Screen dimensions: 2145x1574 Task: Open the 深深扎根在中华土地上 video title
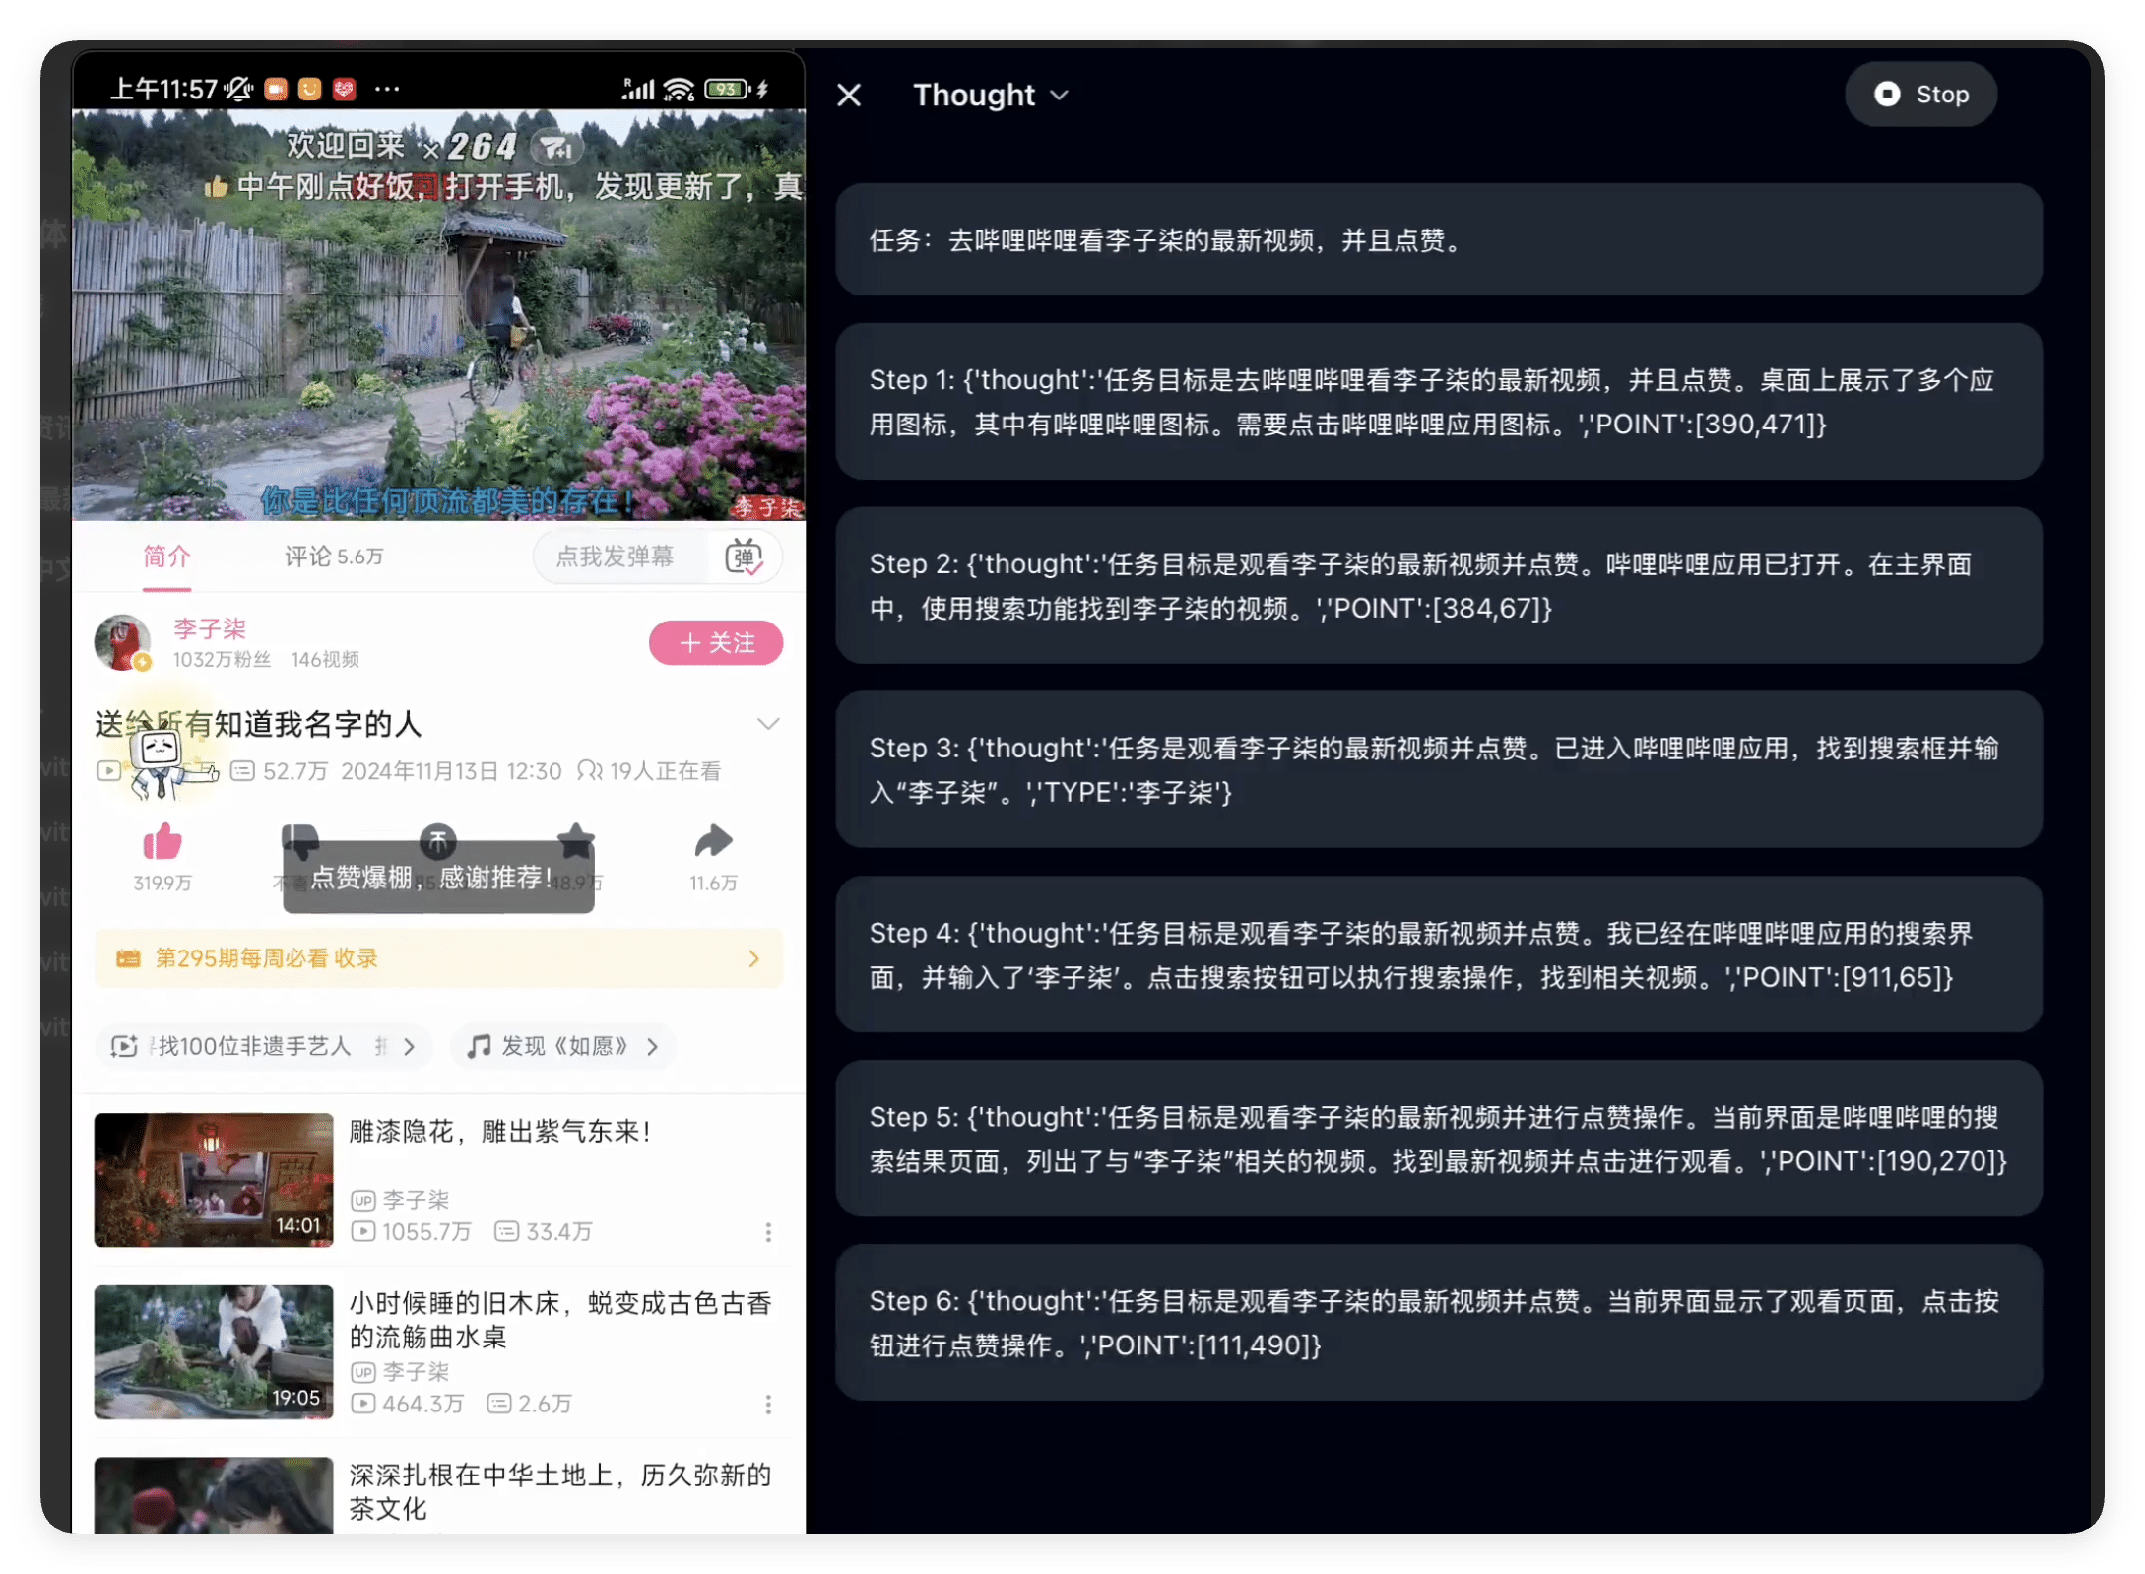[x=559, y=1491]
